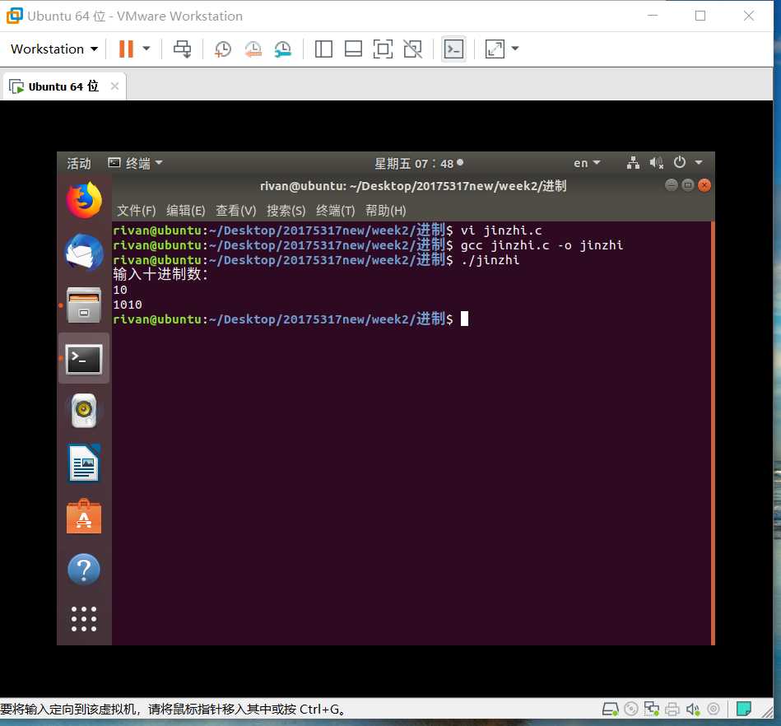Image resolution: width=781 pixels, height=726 pixels.
Task: Open the Files manager from dock
Action: (x=84, y=305)
